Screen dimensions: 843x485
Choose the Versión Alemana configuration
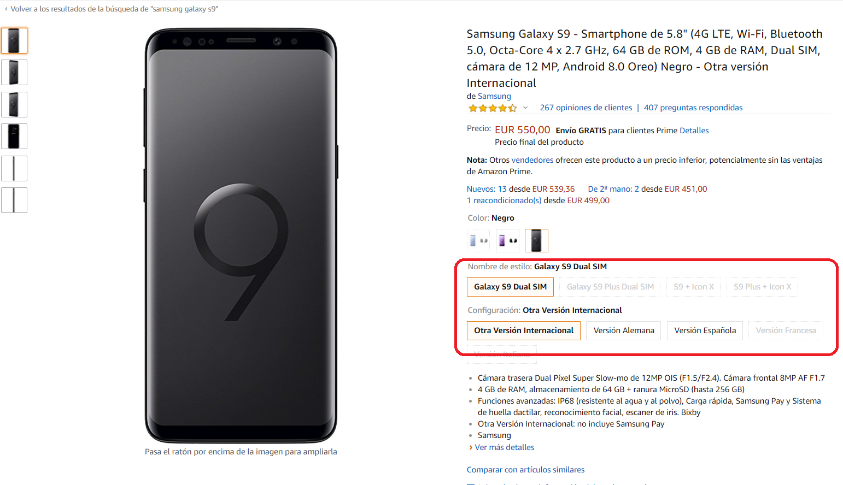624,330
